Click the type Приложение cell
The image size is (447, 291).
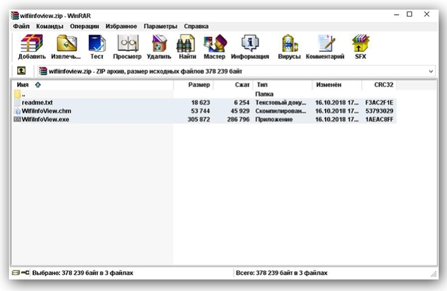pos(274,120)
